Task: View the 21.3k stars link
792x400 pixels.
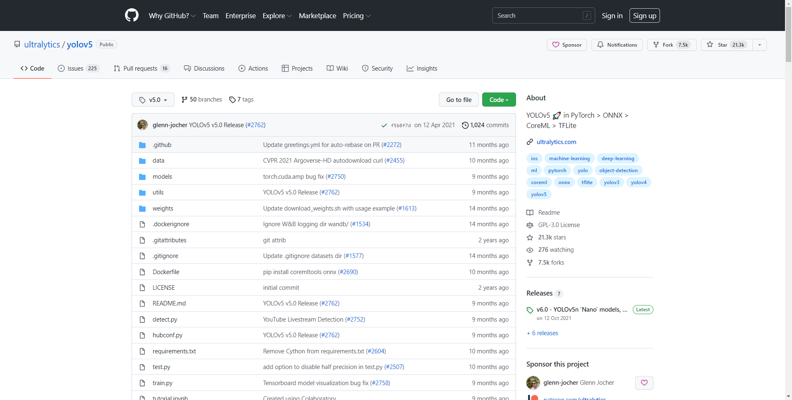Action: (x=547, y=237)
